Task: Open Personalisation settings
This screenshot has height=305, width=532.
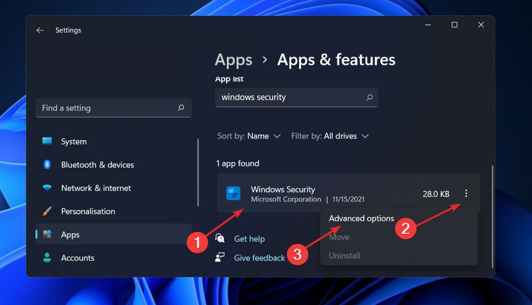Action: point(47,211)
